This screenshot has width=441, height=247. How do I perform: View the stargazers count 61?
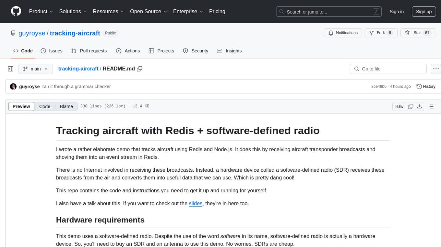[427, 33]
